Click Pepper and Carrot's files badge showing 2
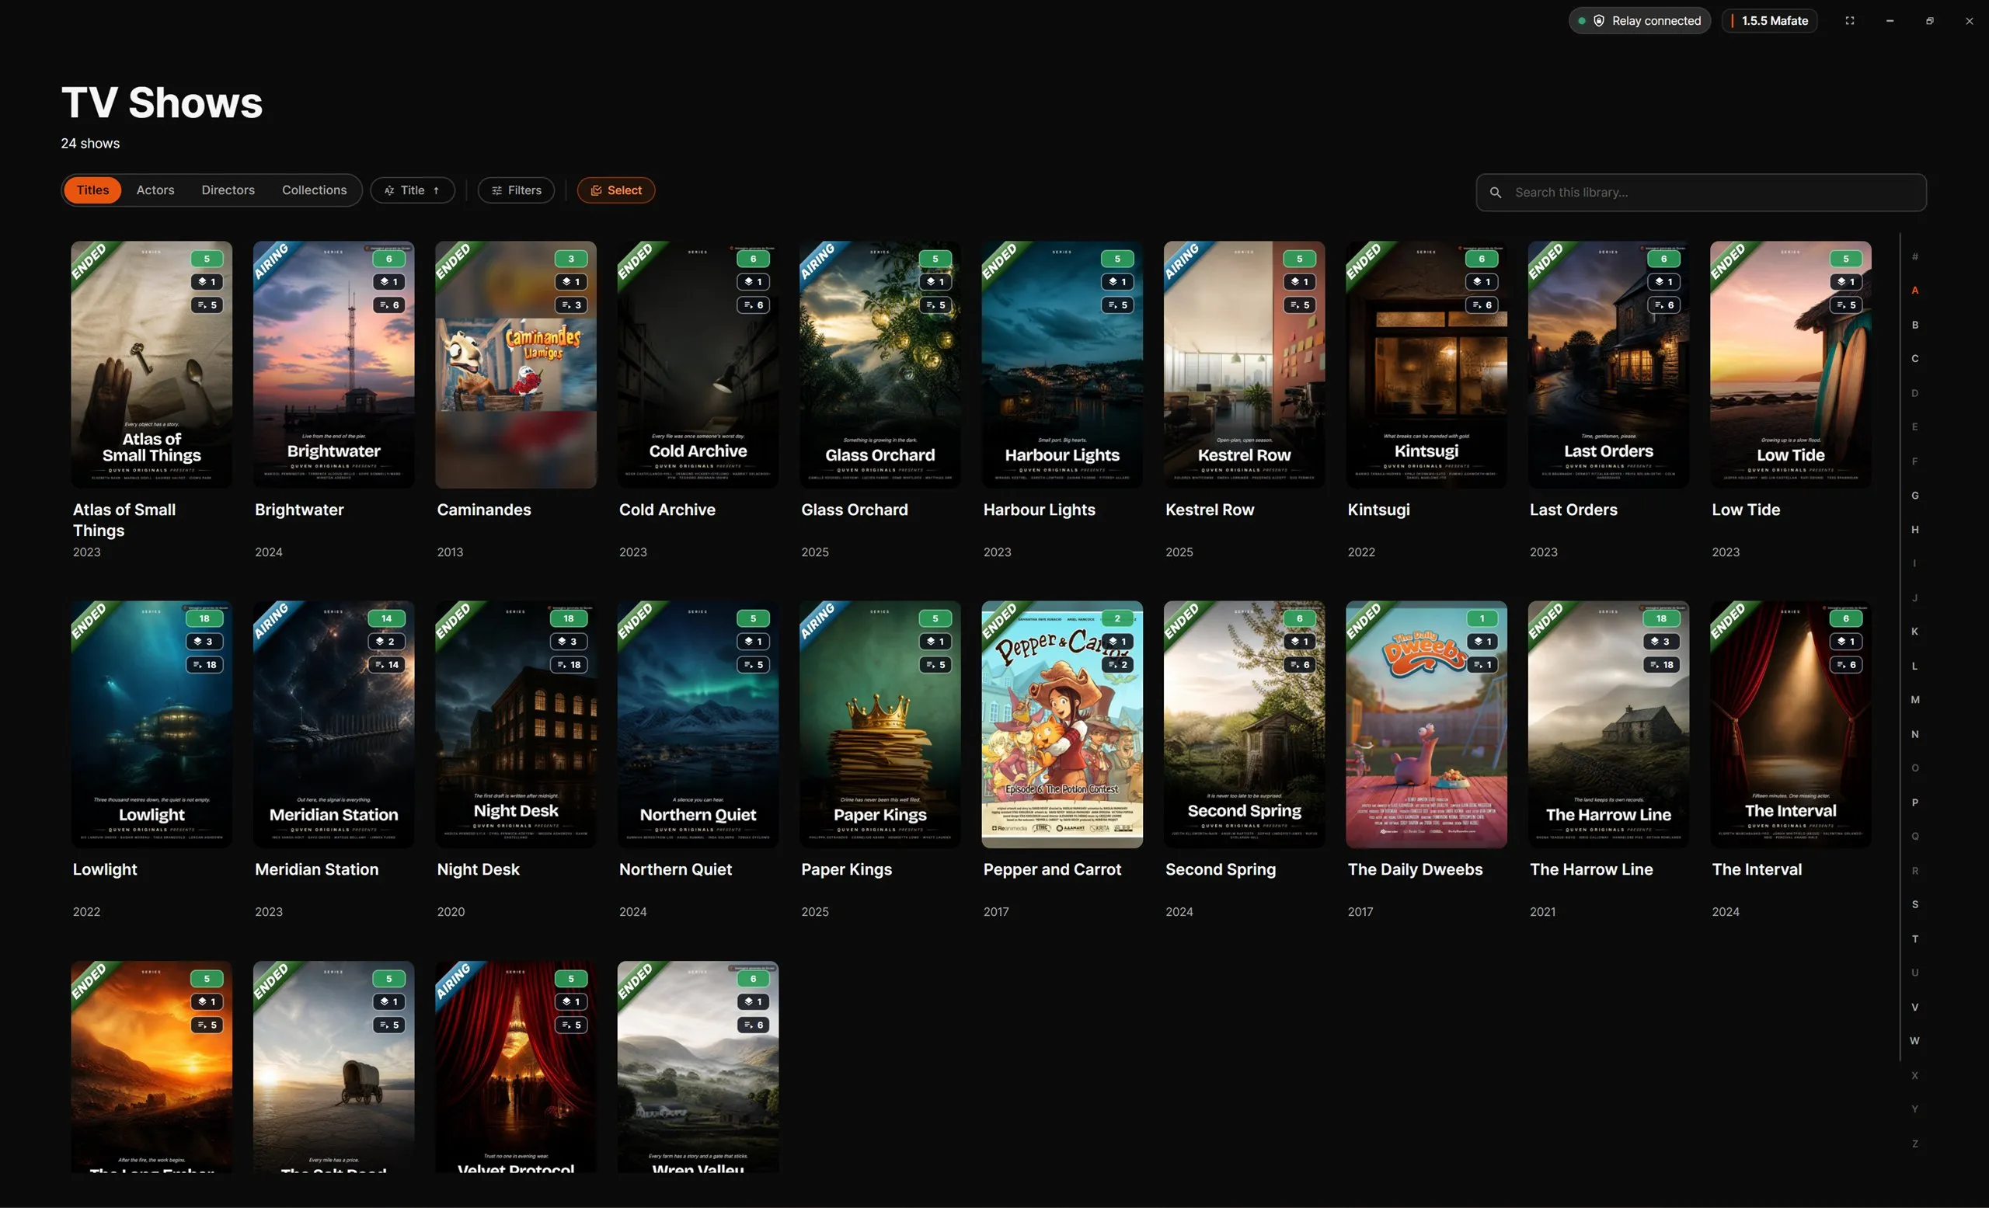1989x1208 pixels. 1118,665
